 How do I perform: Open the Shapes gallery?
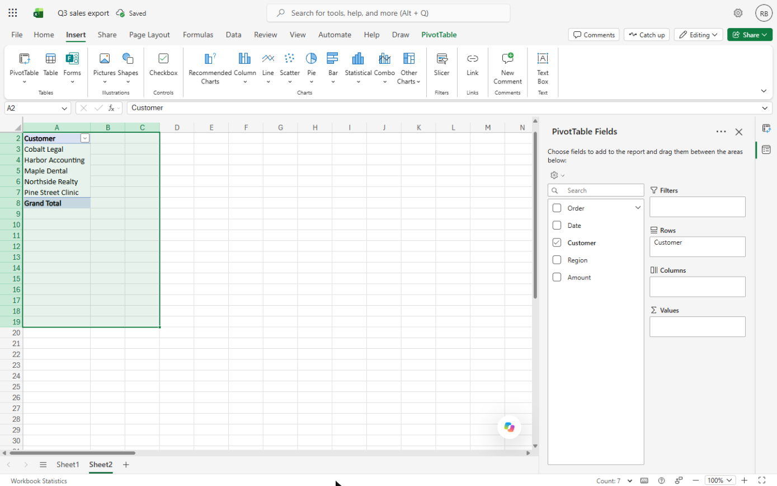point(128,67)
